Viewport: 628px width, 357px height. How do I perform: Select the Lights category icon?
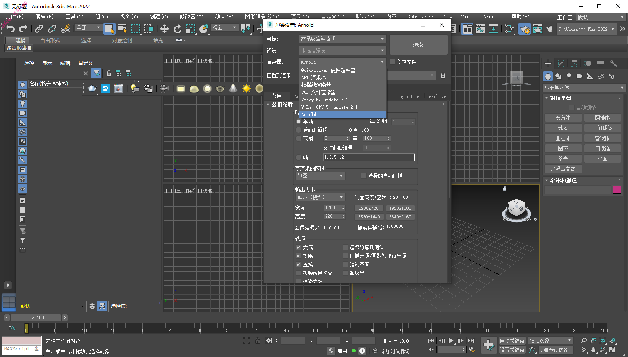[x=569, y=76]
